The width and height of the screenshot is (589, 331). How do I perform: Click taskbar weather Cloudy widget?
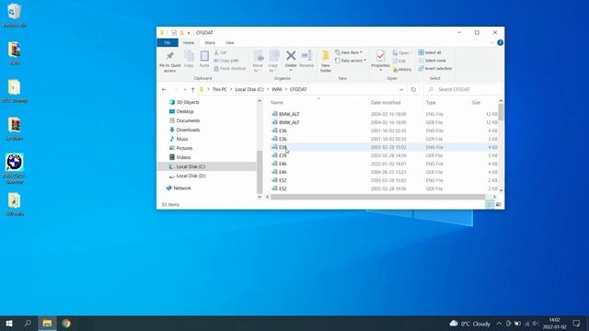click(x=470, y=323)
